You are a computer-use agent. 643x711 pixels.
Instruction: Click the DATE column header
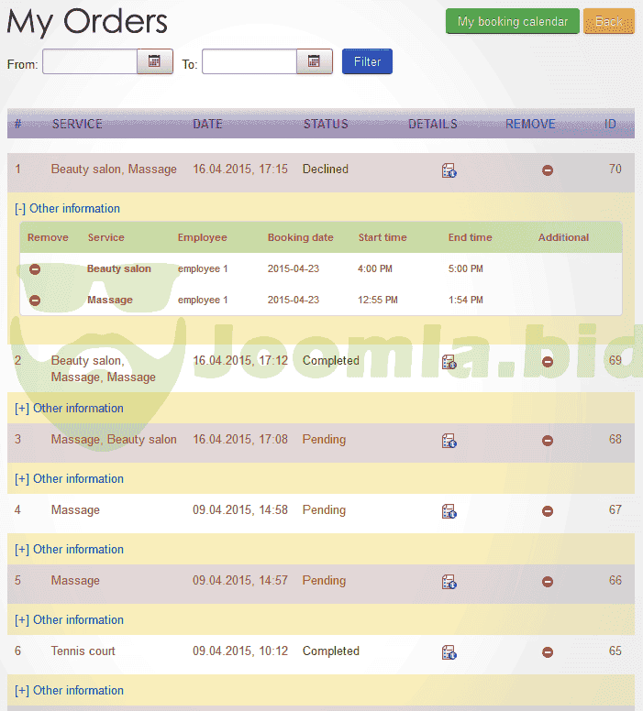click(207, 125)
